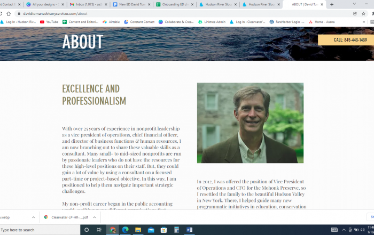This screenshot has height=235, width=374.
Task: Show hidden system tray icons
Action: tap(344, 230)
